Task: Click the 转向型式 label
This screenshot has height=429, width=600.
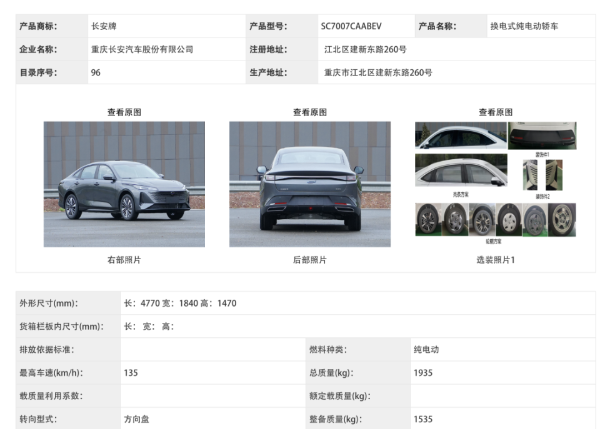Action: pyautogui.click(x=38, y=419)
